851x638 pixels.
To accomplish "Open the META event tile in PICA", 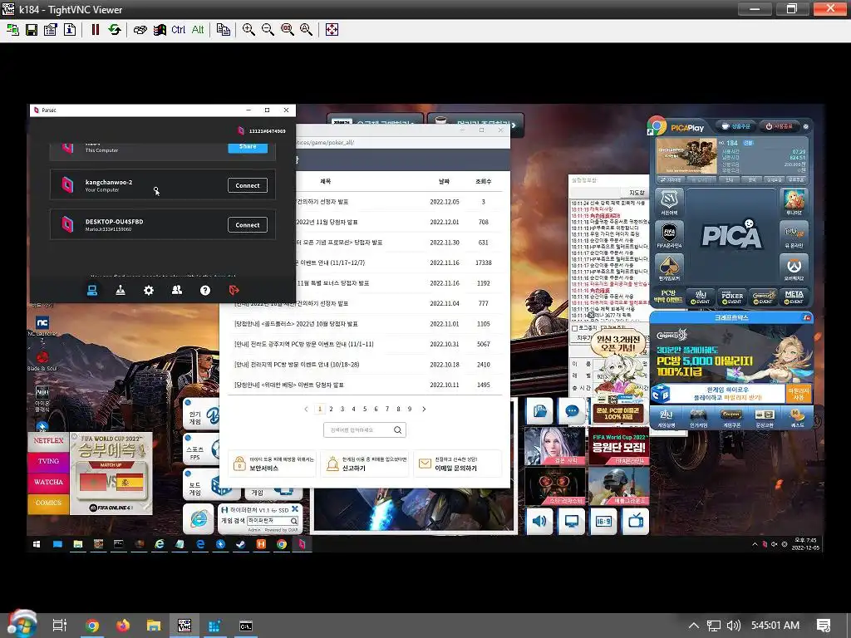I will click(794, 297).
